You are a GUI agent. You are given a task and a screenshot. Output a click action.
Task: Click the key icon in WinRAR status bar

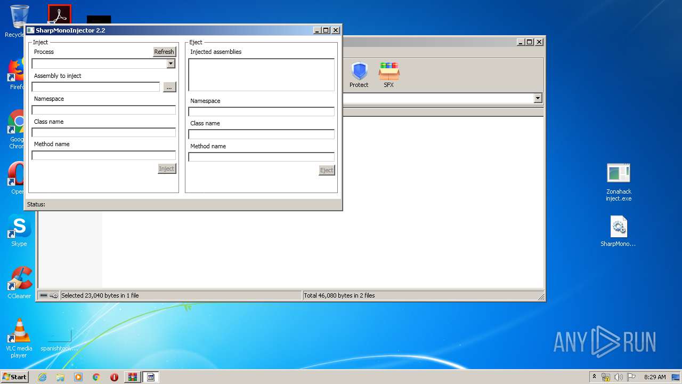54,295
